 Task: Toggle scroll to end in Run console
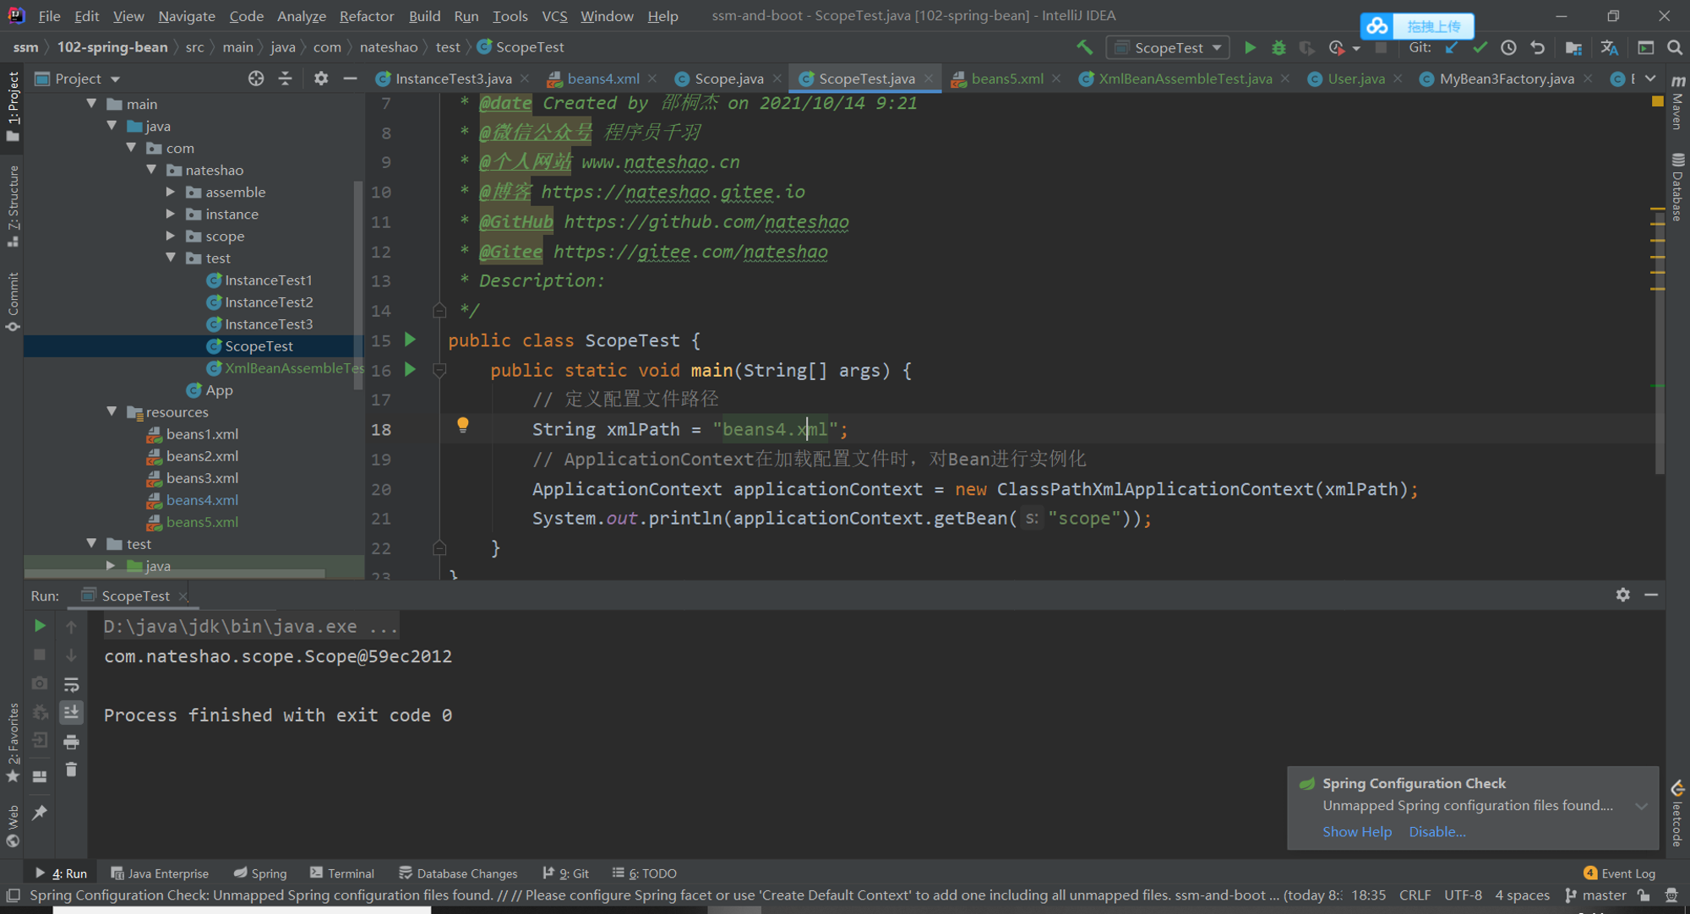71,713
